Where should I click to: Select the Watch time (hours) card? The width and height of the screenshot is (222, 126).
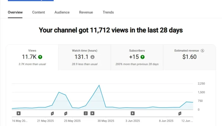point(85,57)
